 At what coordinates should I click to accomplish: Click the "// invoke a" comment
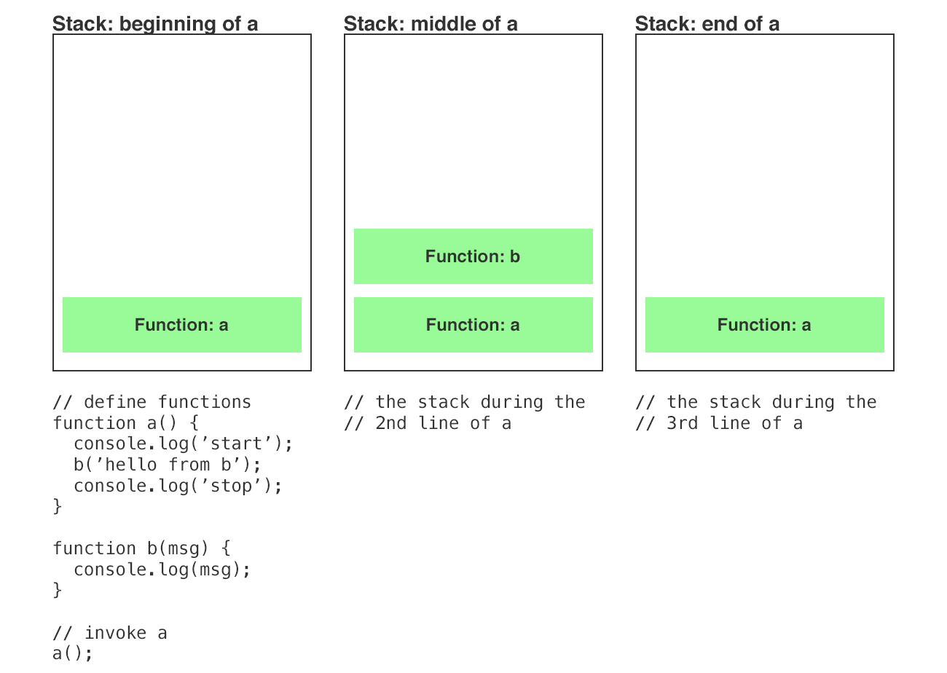[110, 633]
